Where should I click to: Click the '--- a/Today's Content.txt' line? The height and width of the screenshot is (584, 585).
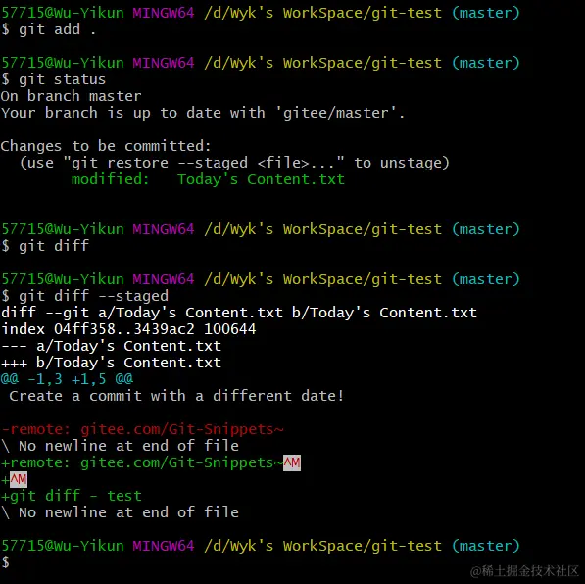point(111,346)
